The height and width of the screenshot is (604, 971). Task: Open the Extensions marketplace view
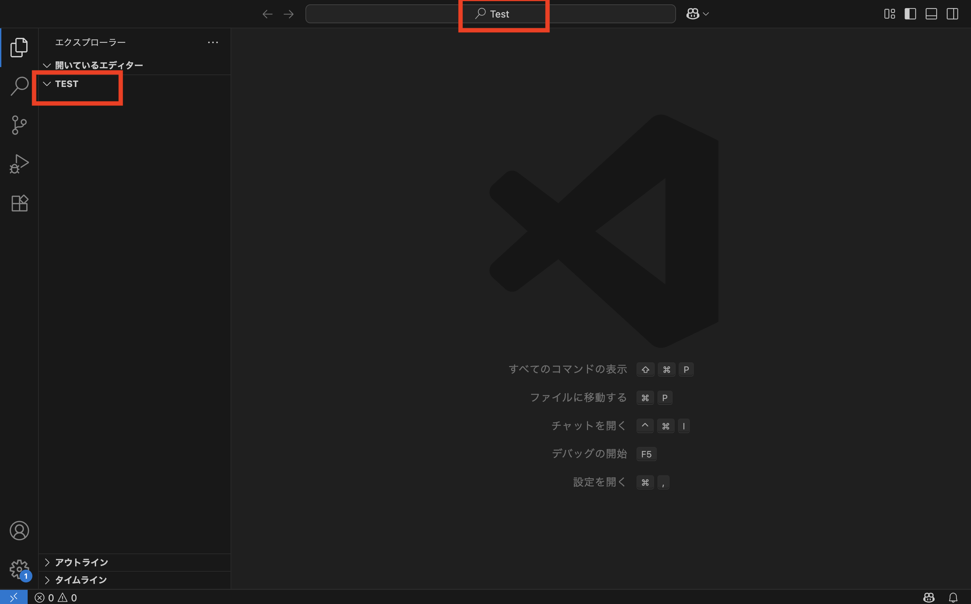click(x=19, y=203)
